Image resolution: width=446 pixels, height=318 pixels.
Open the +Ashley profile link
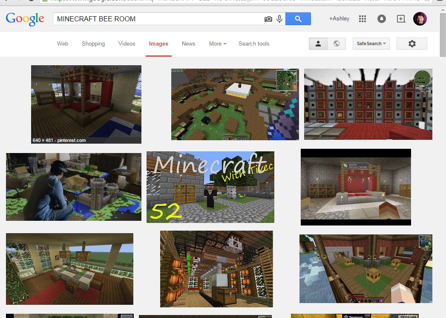pyautogui.click(x=340, y=18)
